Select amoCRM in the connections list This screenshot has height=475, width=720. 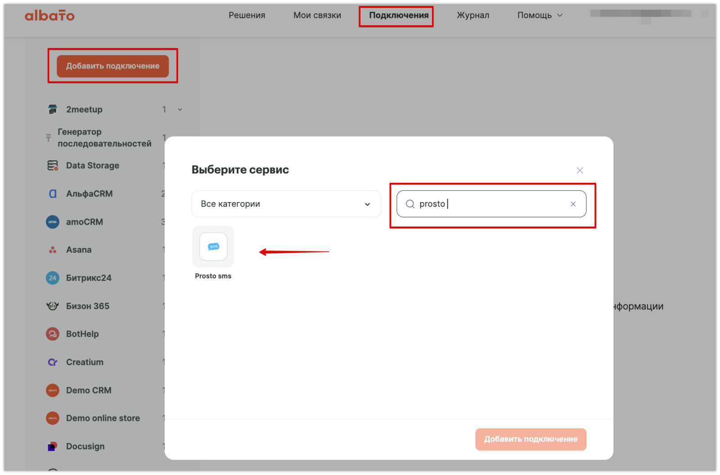pyautogui.click(x=85, y=222)
